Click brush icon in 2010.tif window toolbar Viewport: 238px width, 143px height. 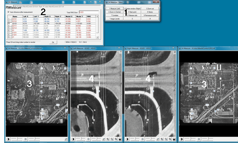coord(66,139)
